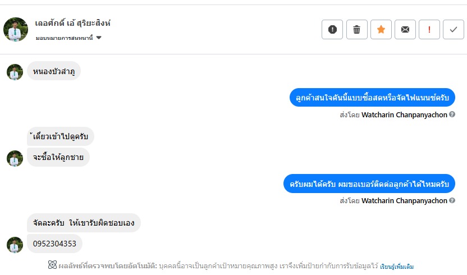Flag conversation with the red exclamation icon
Viewport: 467px width, 275px height.
click(x=429, y=29)
